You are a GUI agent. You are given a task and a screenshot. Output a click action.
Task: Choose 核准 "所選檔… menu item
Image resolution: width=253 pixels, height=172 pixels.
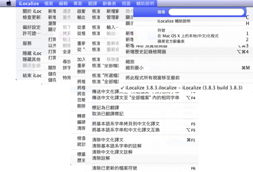pos(106,76)
